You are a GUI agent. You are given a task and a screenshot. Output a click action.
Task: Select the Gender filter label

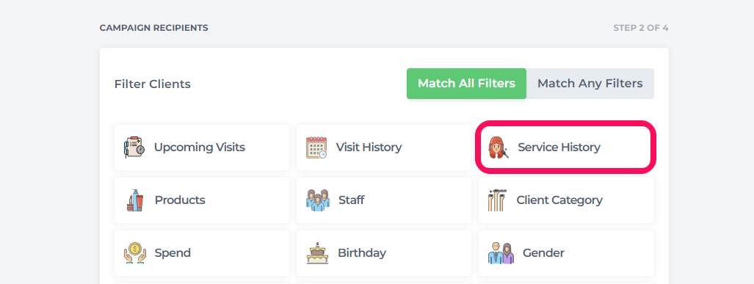tap(543, 252)
